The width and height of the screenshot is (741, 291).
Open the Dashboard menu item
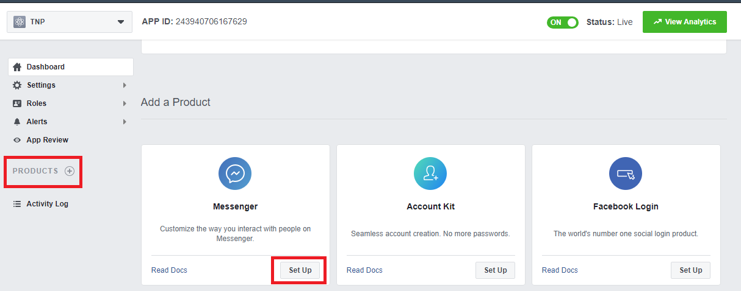71,67
